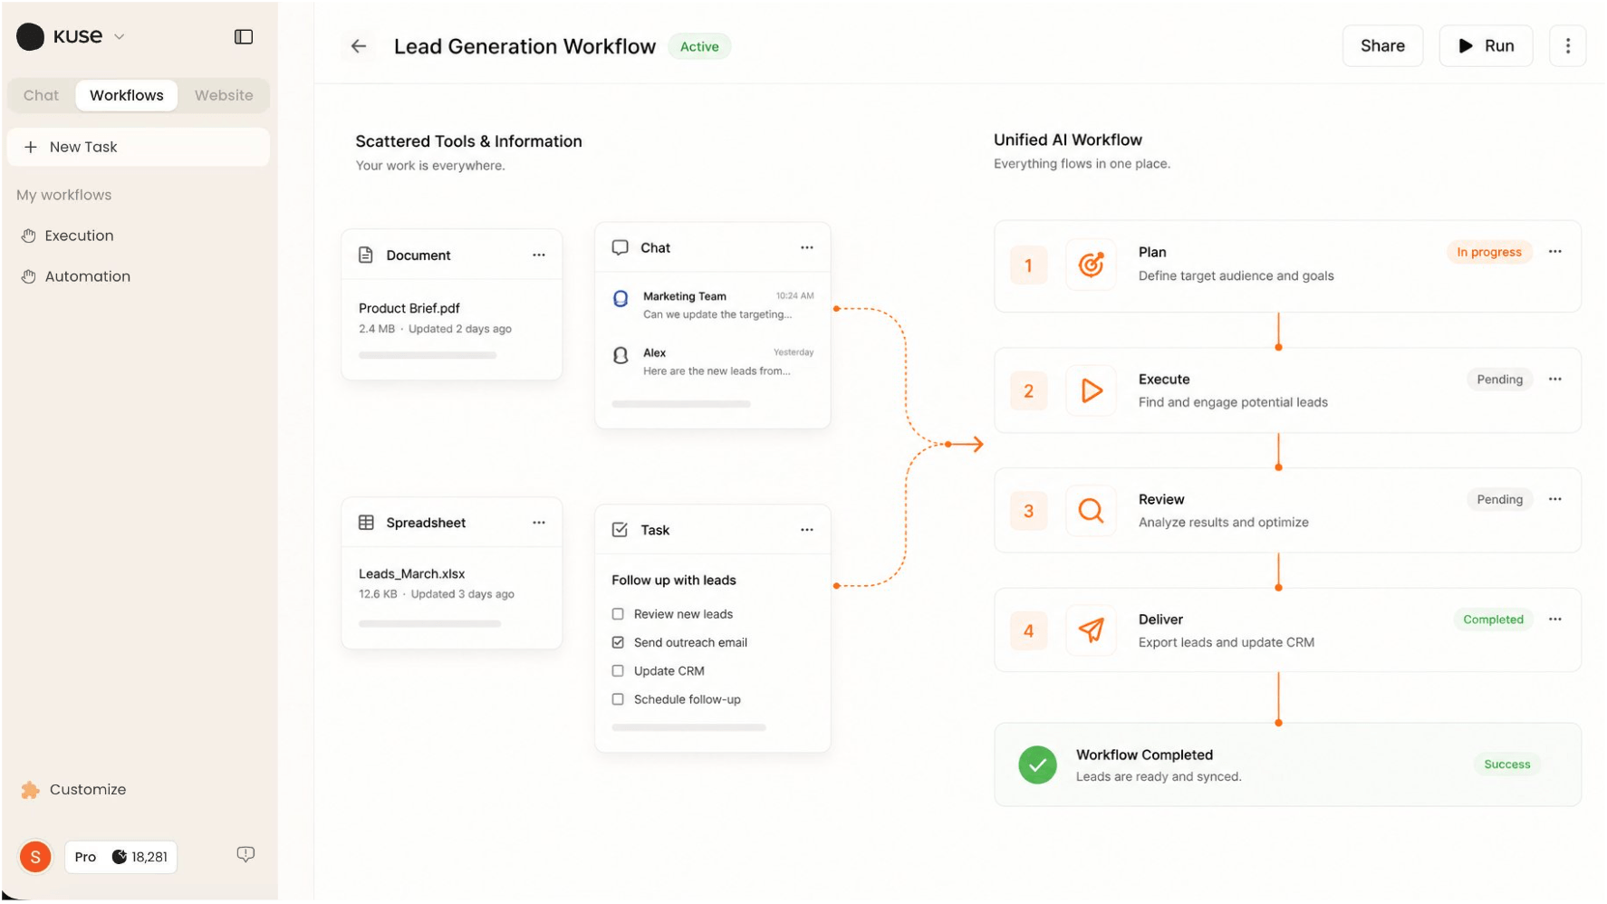Viewport: 1607px width, 904px height.
Task: Click the Chat card bubble icon
Action: click(620, 248)
